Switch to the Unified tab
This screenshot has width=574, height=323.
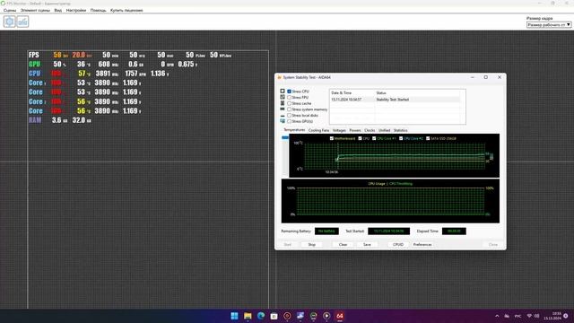(384, 130)
